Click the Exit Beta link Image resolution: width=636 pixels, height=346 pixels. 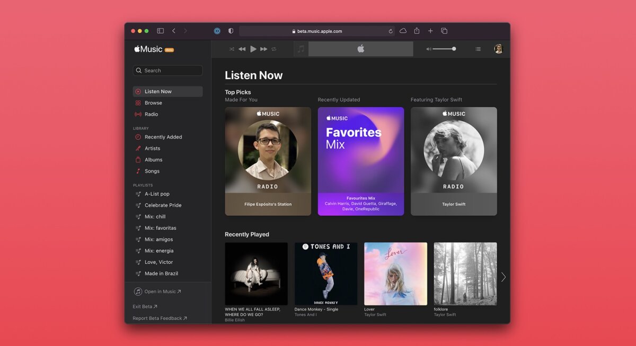click(x=144, y=306)
